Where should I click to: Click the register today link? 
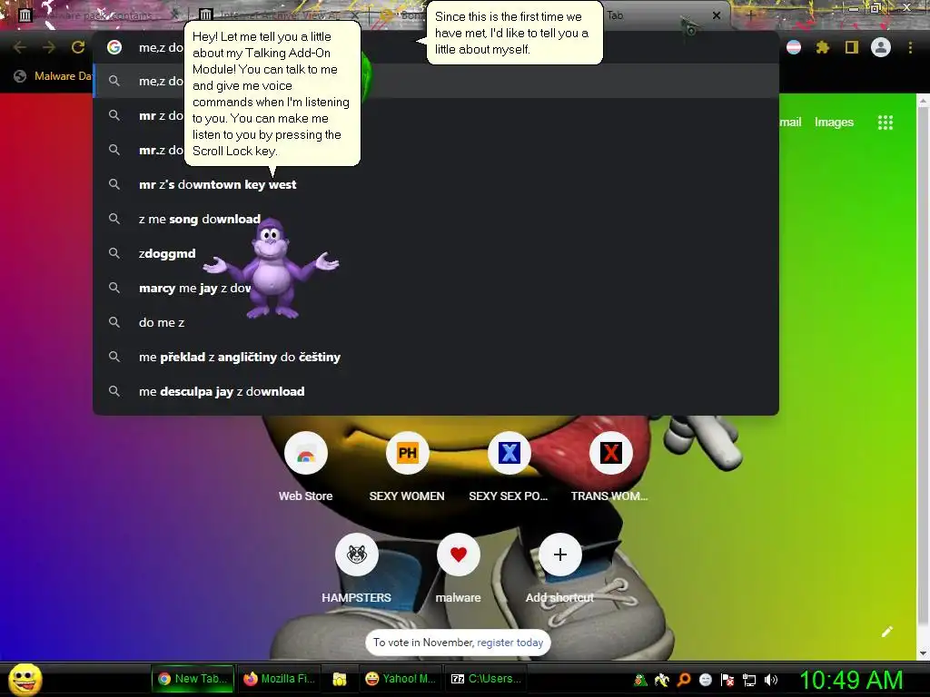tap(510, 643)
